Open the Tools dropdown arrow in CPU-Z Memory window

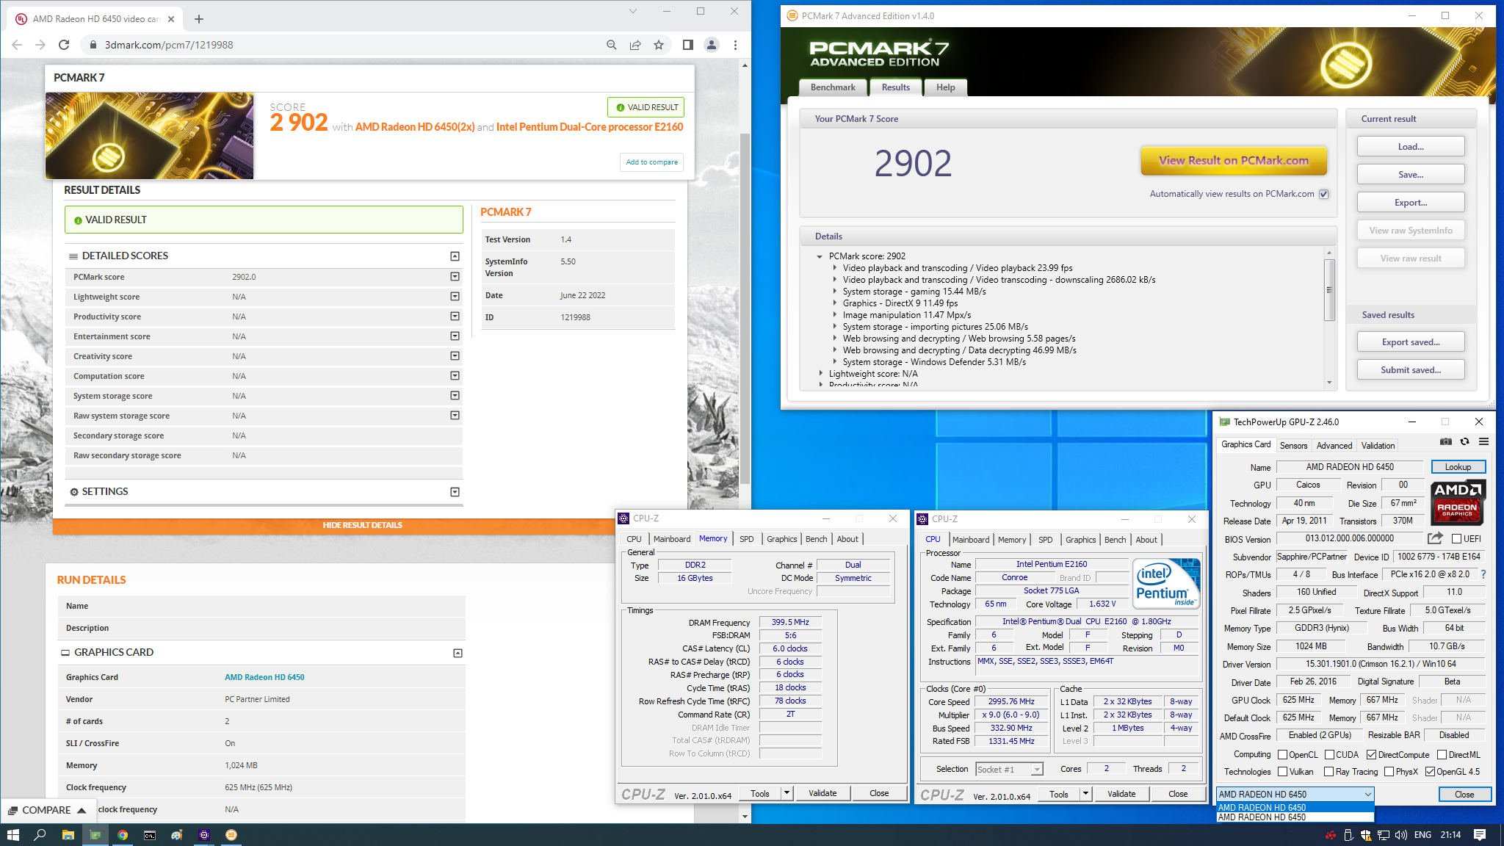(x=787, y=793)
